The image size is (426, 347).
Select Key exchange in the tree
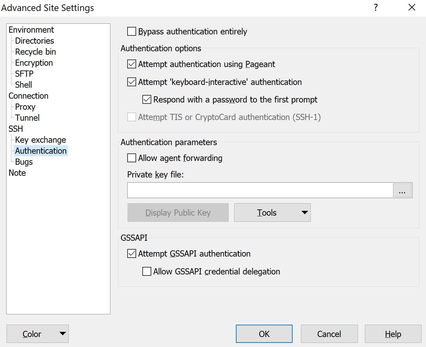tap(41, 140)
